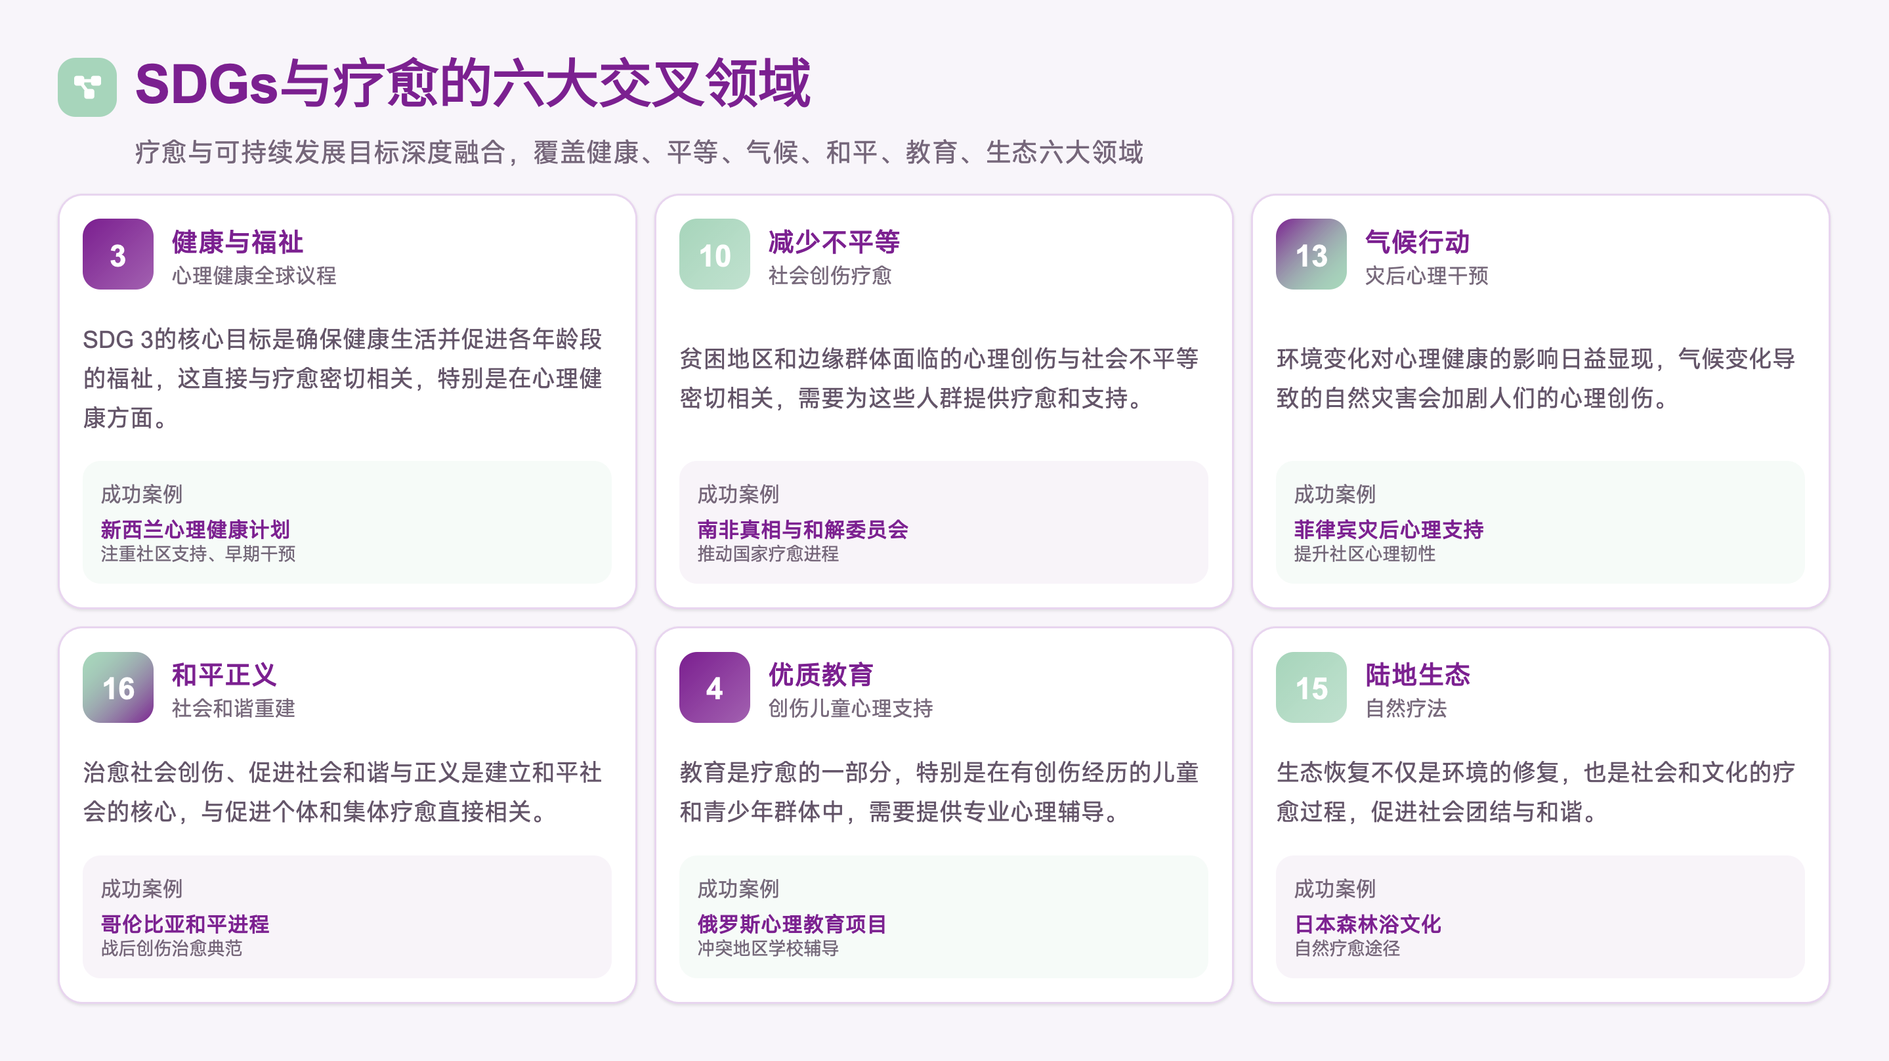Select the 陆地生态 card heading

pos(1416,674)
